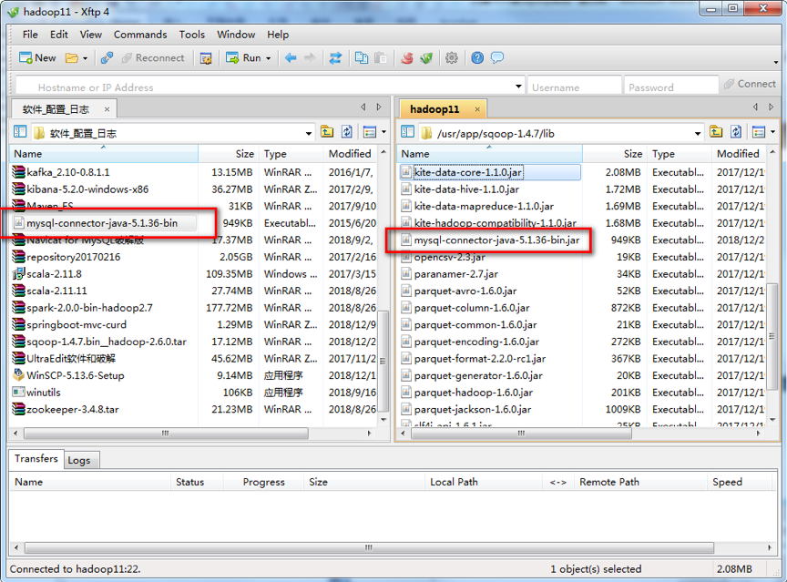Open the session properties icon

tap(206, 58)
